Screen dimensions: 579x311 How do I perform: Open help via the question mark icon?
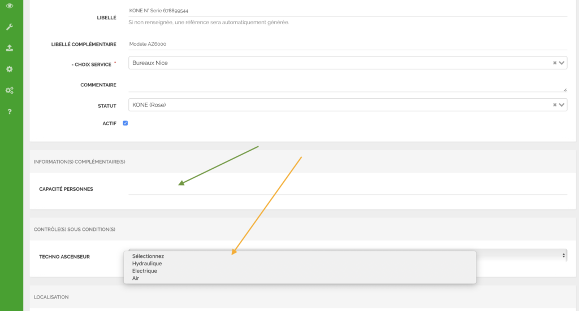click(9, 112)
